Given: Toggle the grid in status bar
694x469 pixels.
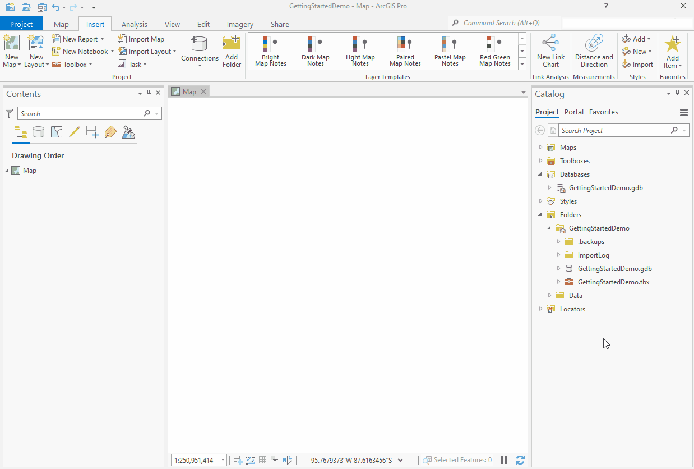Looking at the screenshot, I should (262, 460).
